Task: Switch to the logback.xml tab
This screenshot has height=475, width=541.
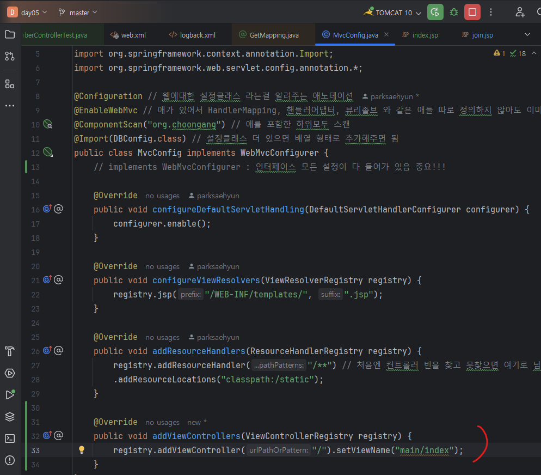Action: pyautogui.click(x=192, y=35)
